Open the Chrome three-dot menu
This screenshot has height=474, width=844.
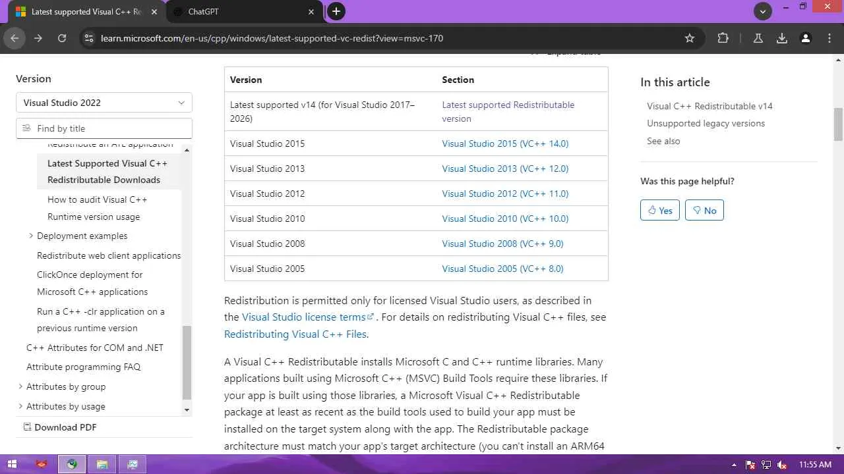coord(829,38)
